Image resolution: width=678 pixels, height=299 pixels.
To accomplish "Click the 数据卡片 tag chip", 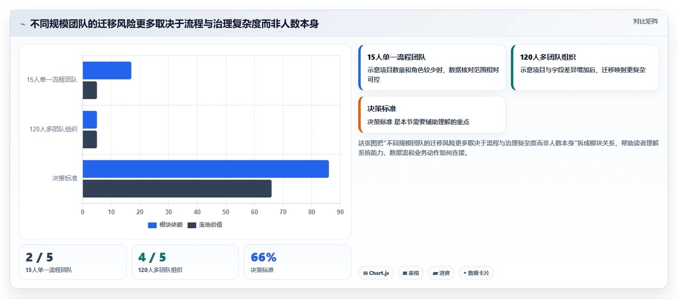I will pyautogui.click(x=476, y=273).
